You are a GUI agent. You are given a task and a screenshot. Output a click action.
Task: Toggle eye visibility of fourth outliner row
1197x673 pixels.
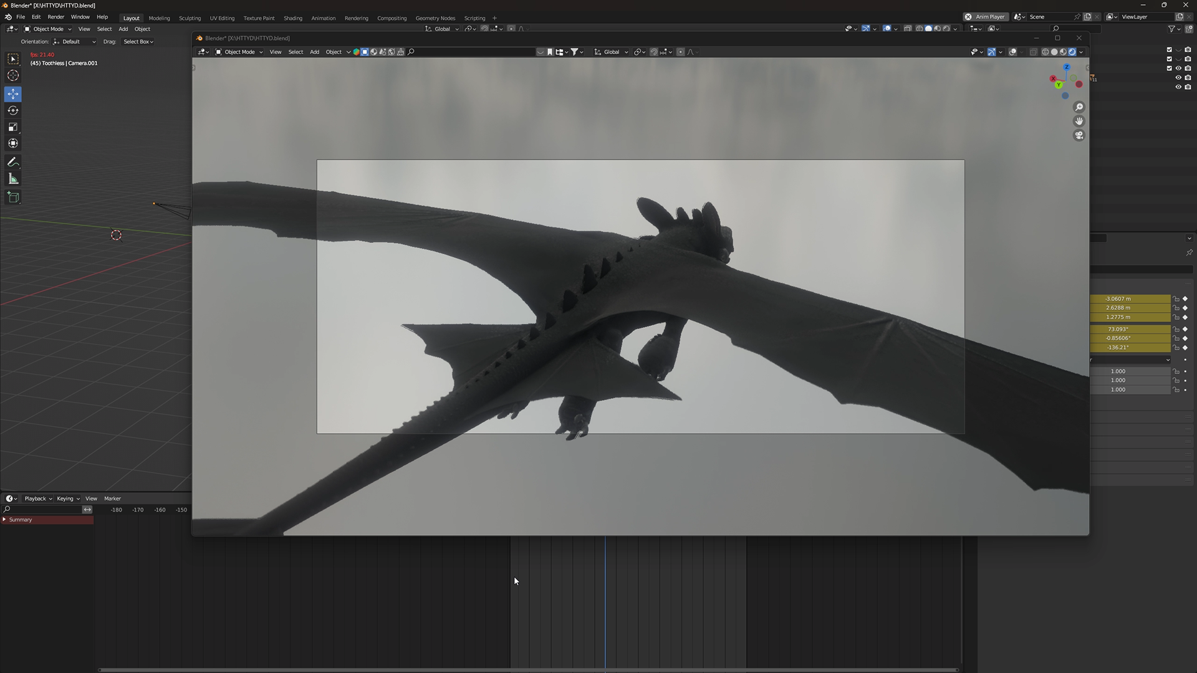point(1178,77)
